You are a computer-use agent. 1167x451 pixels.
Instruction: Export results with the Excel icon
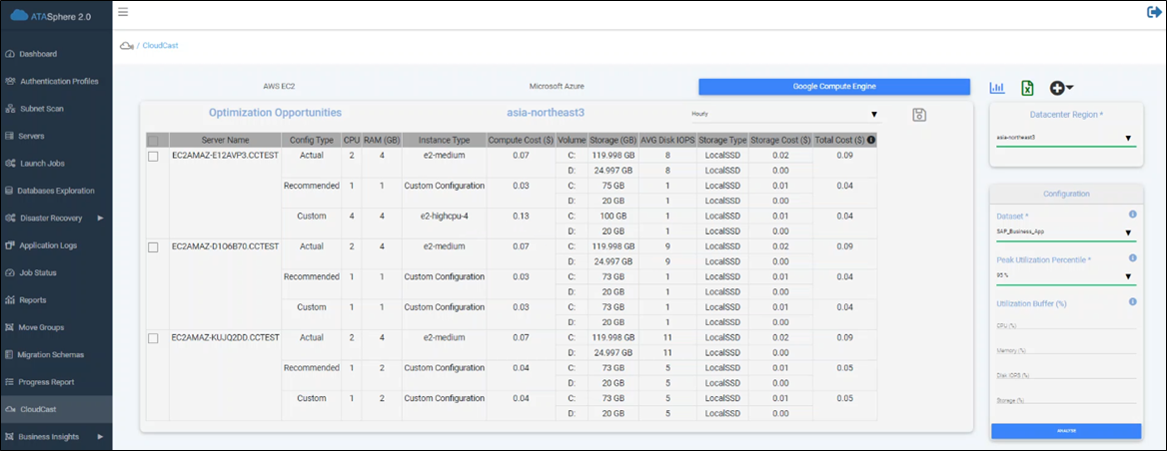click(x=1026, y=88)
